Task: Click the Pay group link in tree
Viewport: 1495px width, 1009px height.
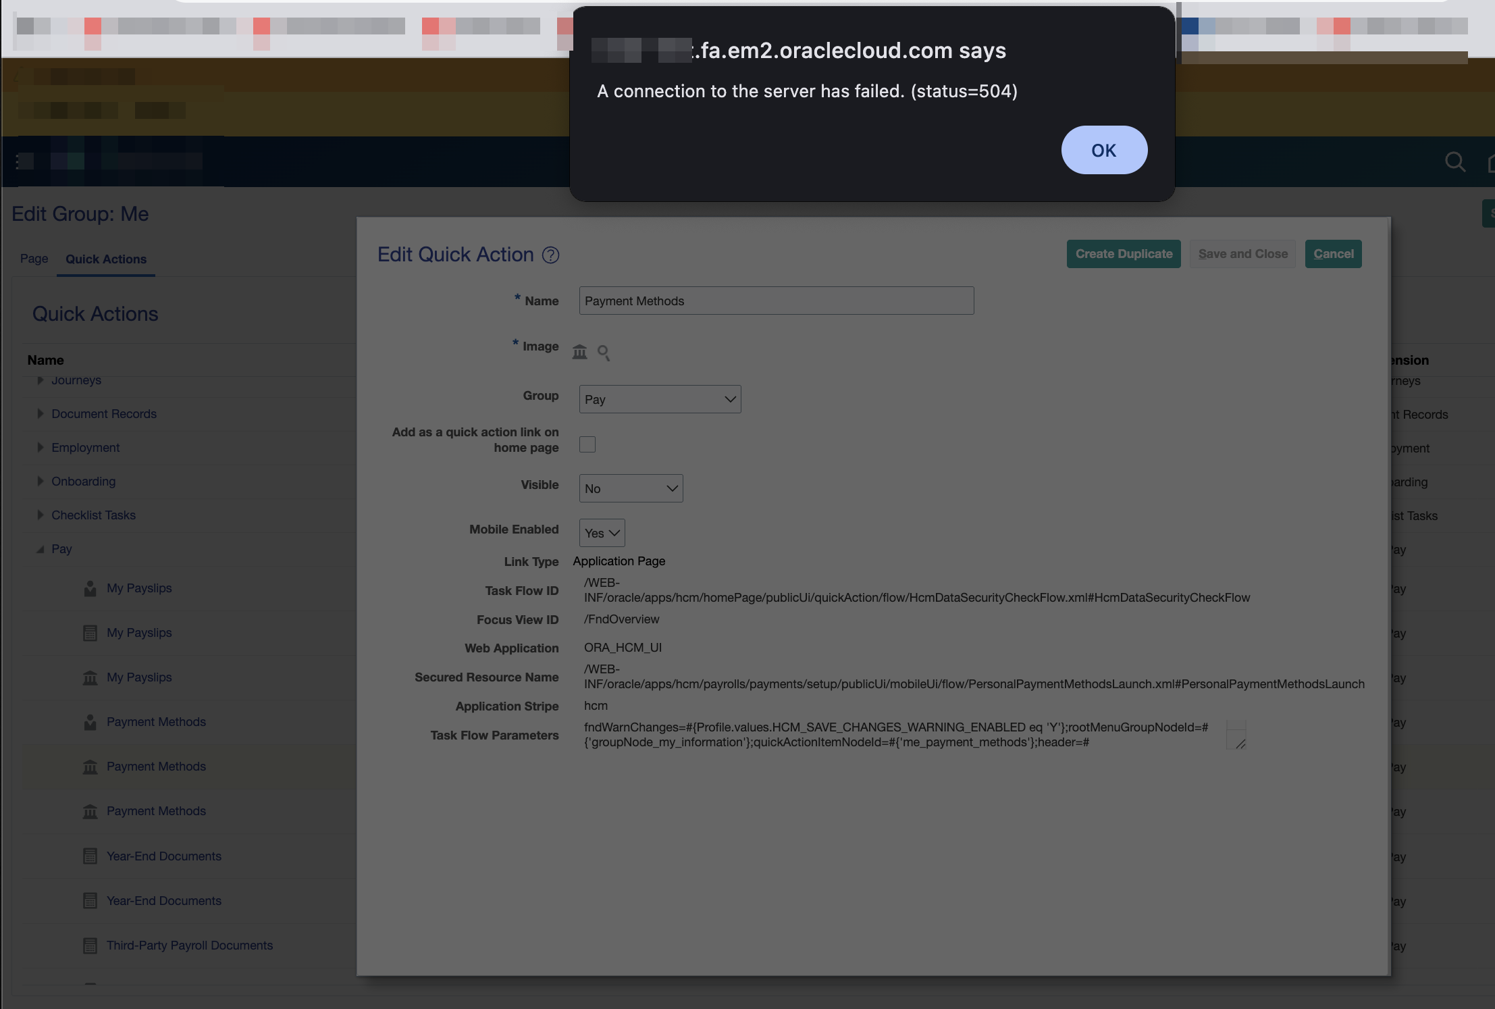Action: coord(61,549)
